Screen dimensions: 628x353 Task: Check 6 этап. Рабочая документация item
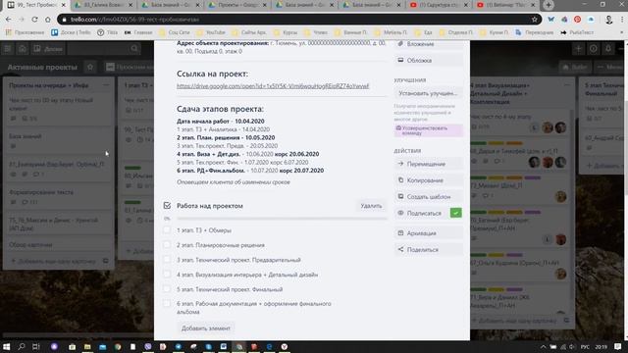[167, 303]
